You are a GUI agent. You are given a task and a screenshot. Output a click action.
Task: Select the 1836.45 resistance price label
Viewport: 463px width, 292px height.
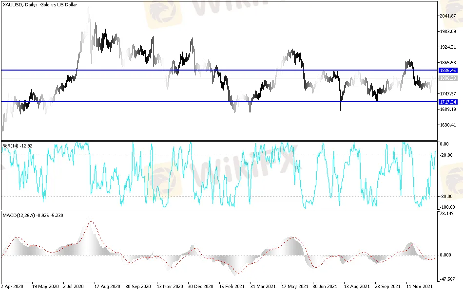448,70
